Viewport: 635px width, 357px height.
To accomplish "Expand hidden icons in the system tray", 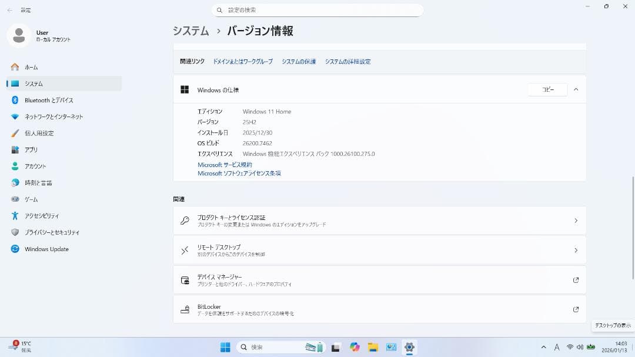I will 544,347.
